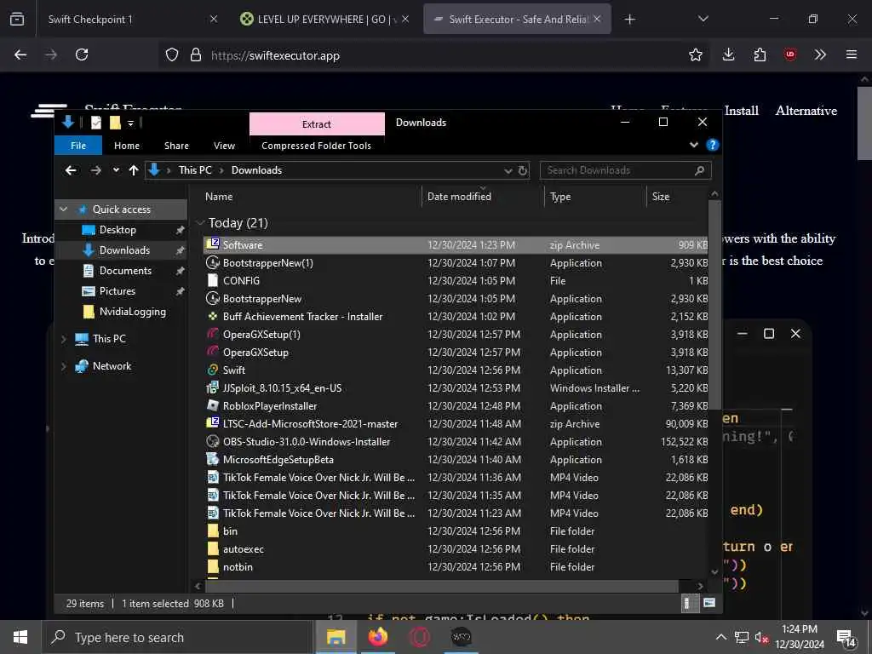
Task: Go up one folder level in Explorer
Action: coord(134,170)
